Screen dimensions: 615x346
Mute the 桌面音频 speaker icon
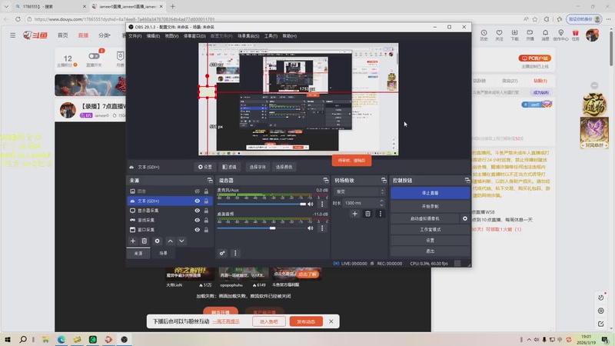pyautogui.click(x=311, y=228)
